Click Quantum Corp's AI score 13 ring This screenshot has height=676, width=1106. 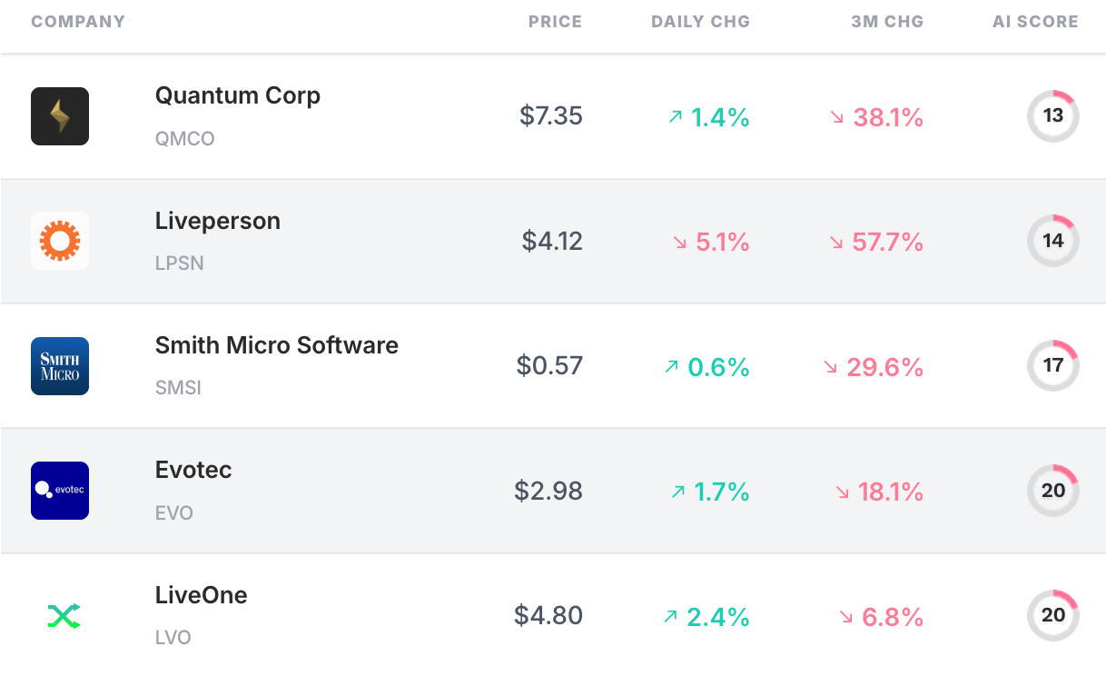pyautogui.click(x=1052, y=116)
